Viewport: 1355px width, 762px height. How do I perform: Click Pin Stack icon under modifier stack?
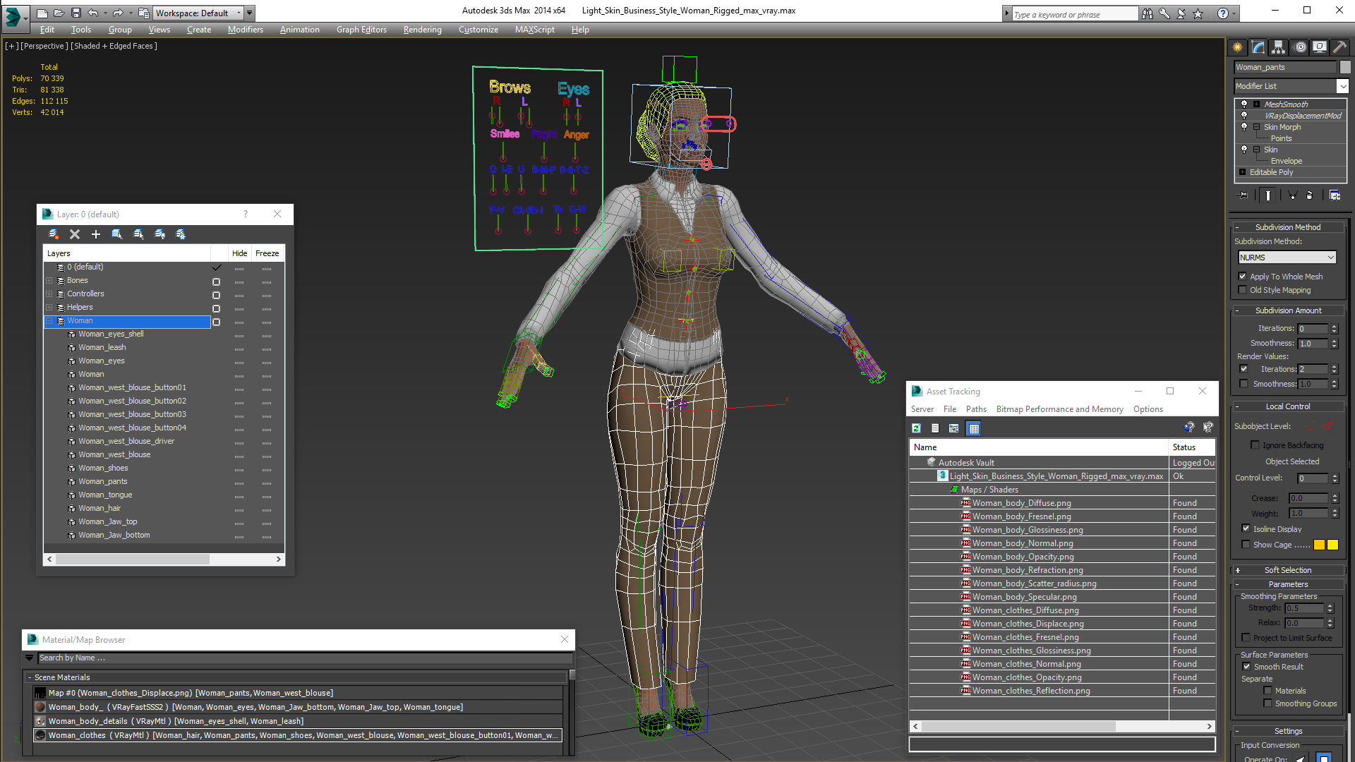[x=1243, y=195]
